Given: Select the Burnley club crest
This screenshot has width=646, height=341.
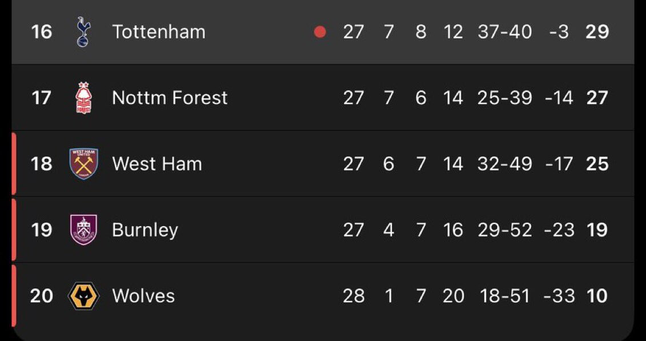Looking at the screenshot, I should click(x=83, y=230).
